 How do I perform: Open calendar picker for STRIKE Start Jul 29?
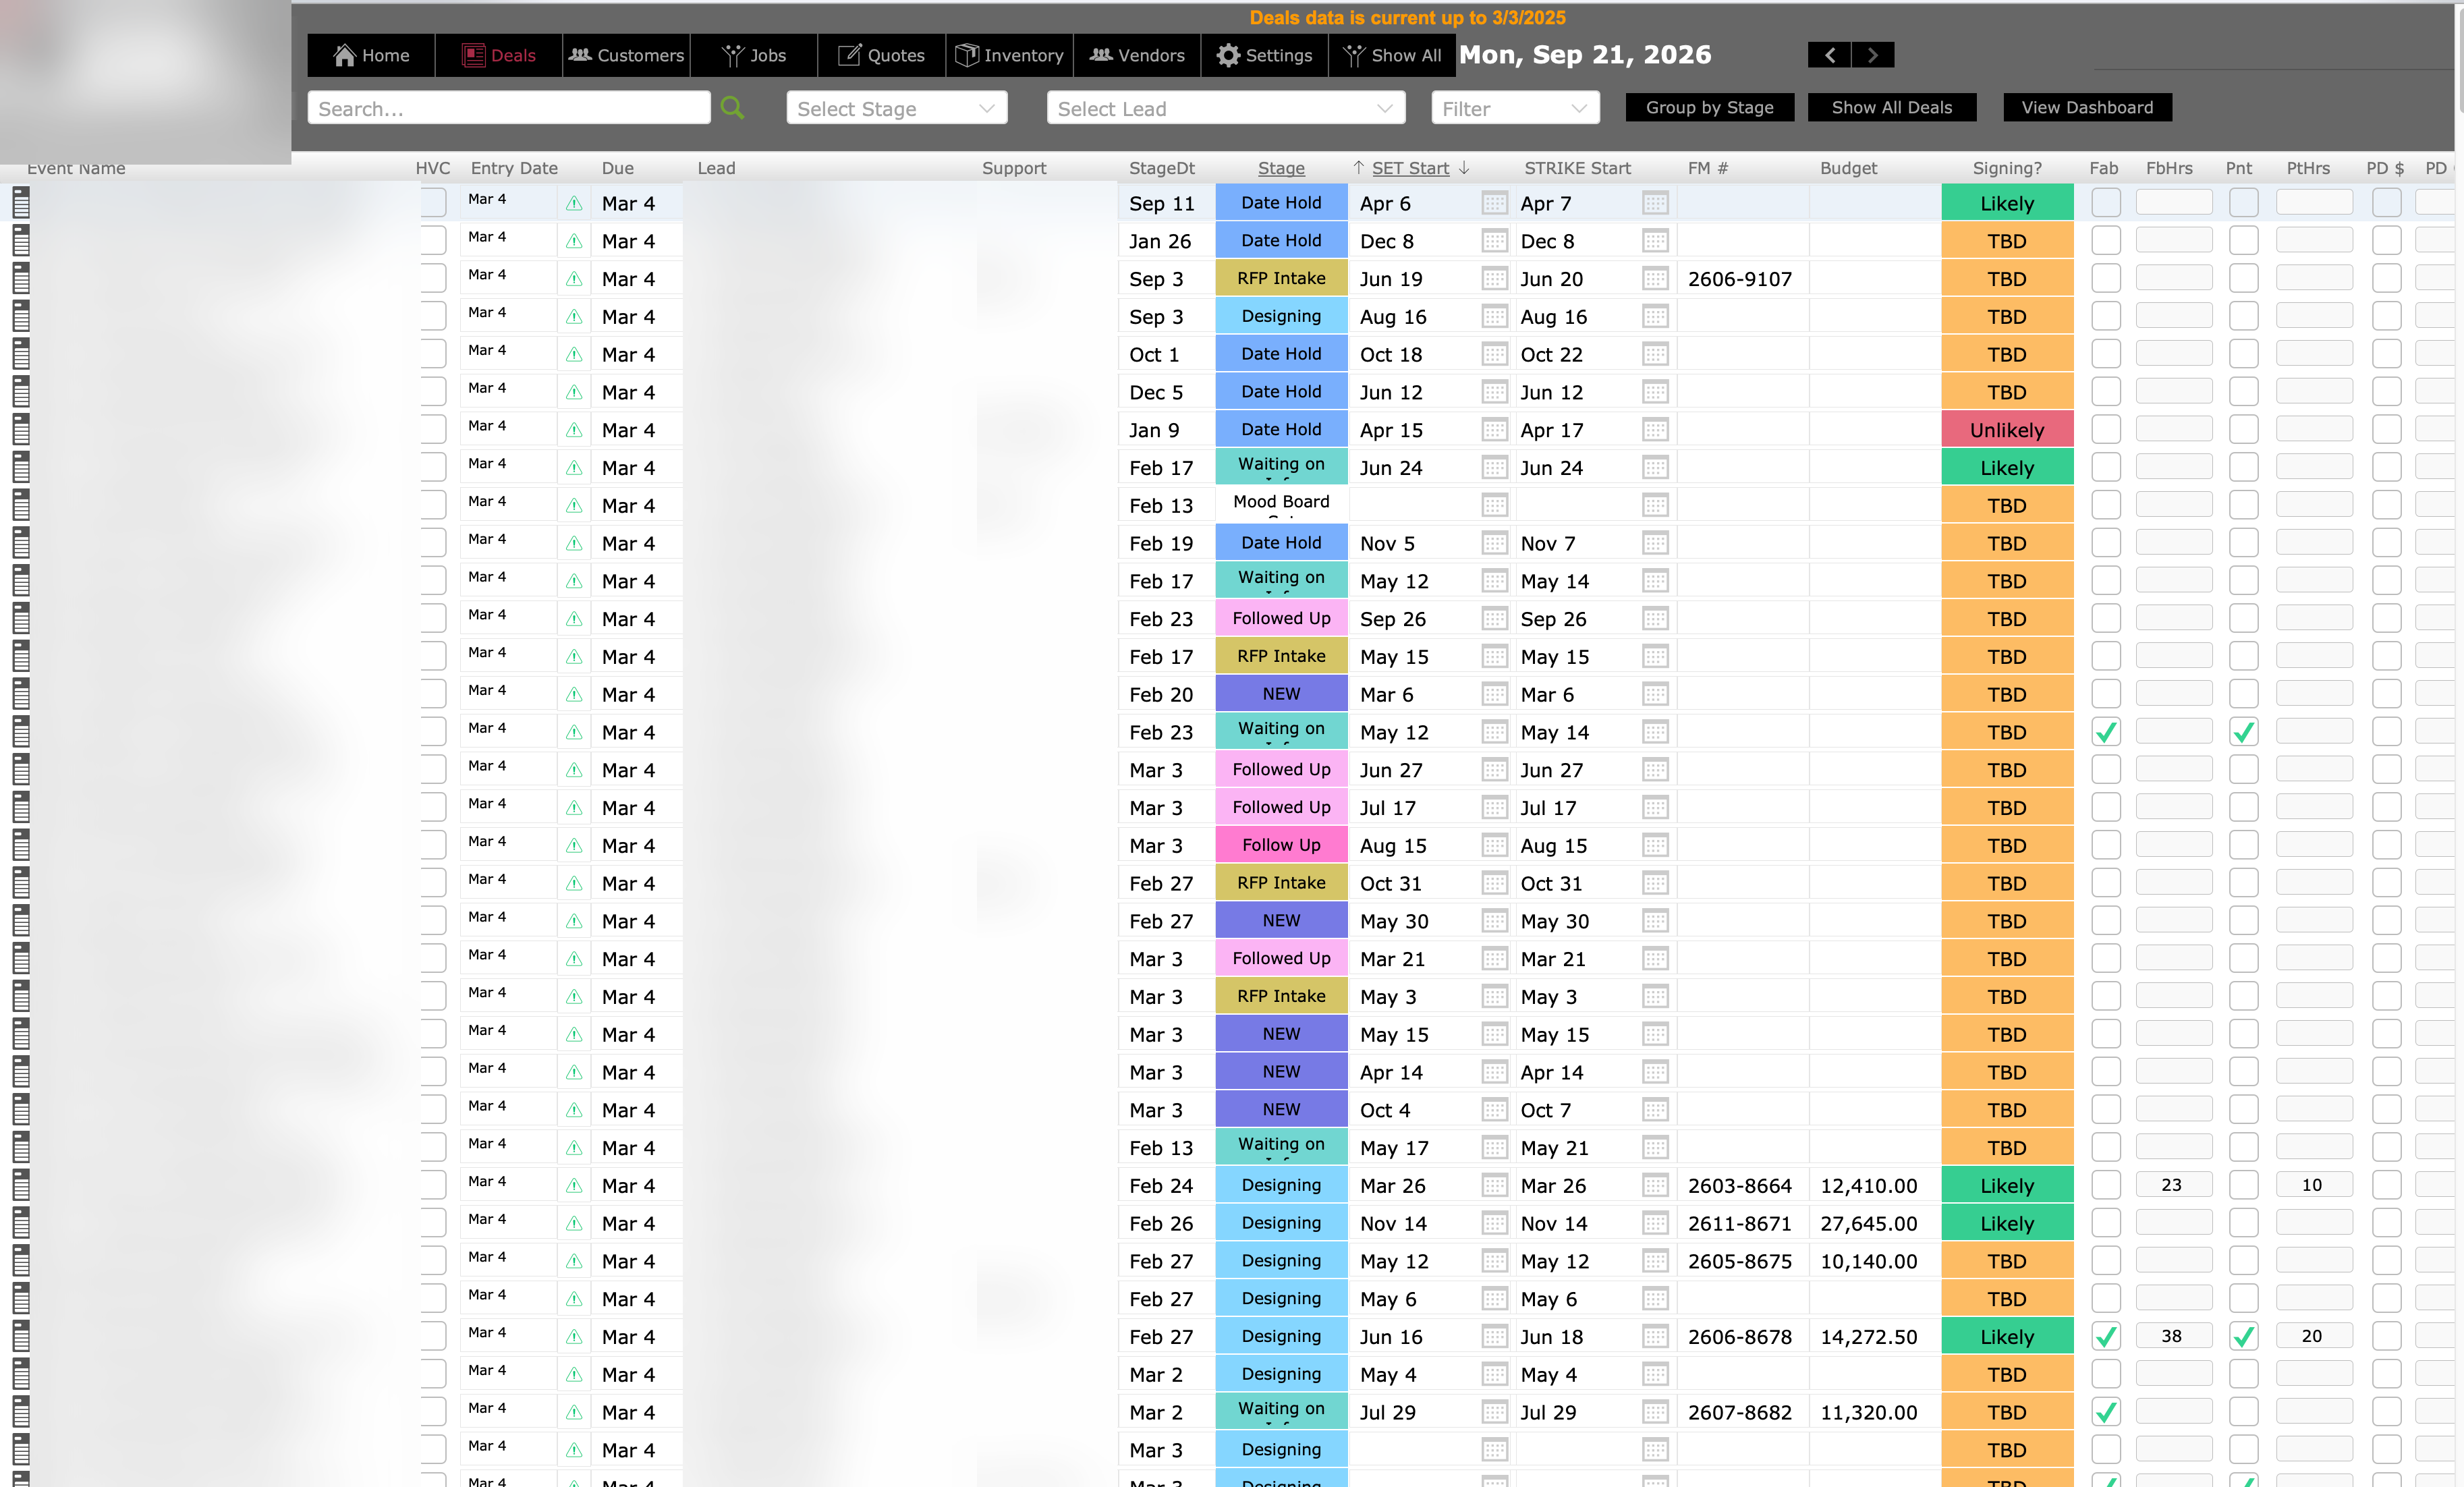click(x=1655, y=1412)
